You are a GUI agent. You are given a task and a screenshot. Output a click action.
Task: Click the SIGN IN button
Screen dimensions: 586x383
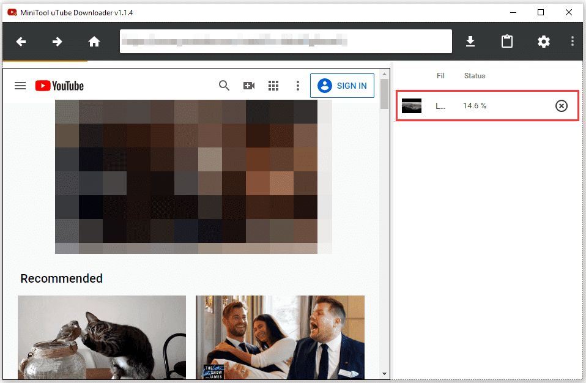pyautogui.click(x=342, y=86)
